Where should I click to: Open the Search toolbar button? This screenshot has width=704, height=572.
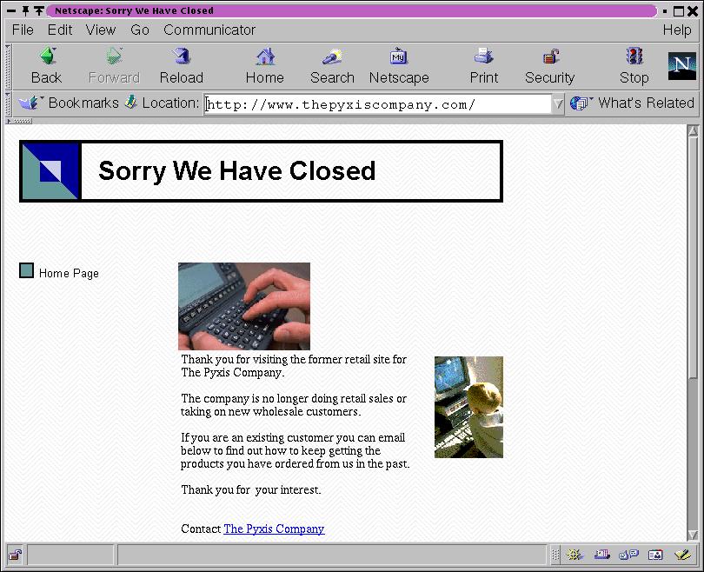(x=332, y=66)
